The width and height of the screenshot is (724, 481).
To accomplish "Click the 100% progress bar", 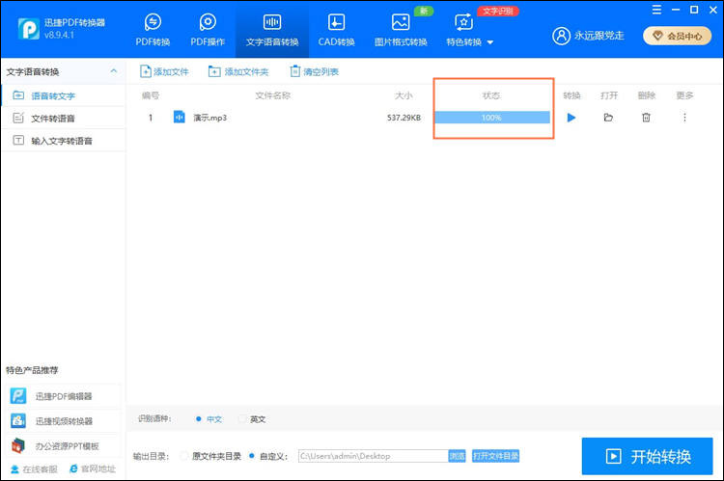I will [x=492, y=118].
